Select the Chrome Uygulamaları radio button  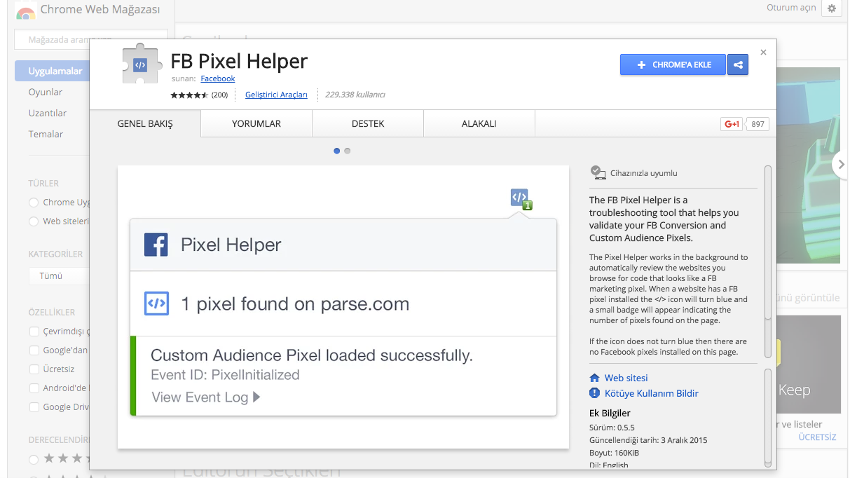point(34,202)
